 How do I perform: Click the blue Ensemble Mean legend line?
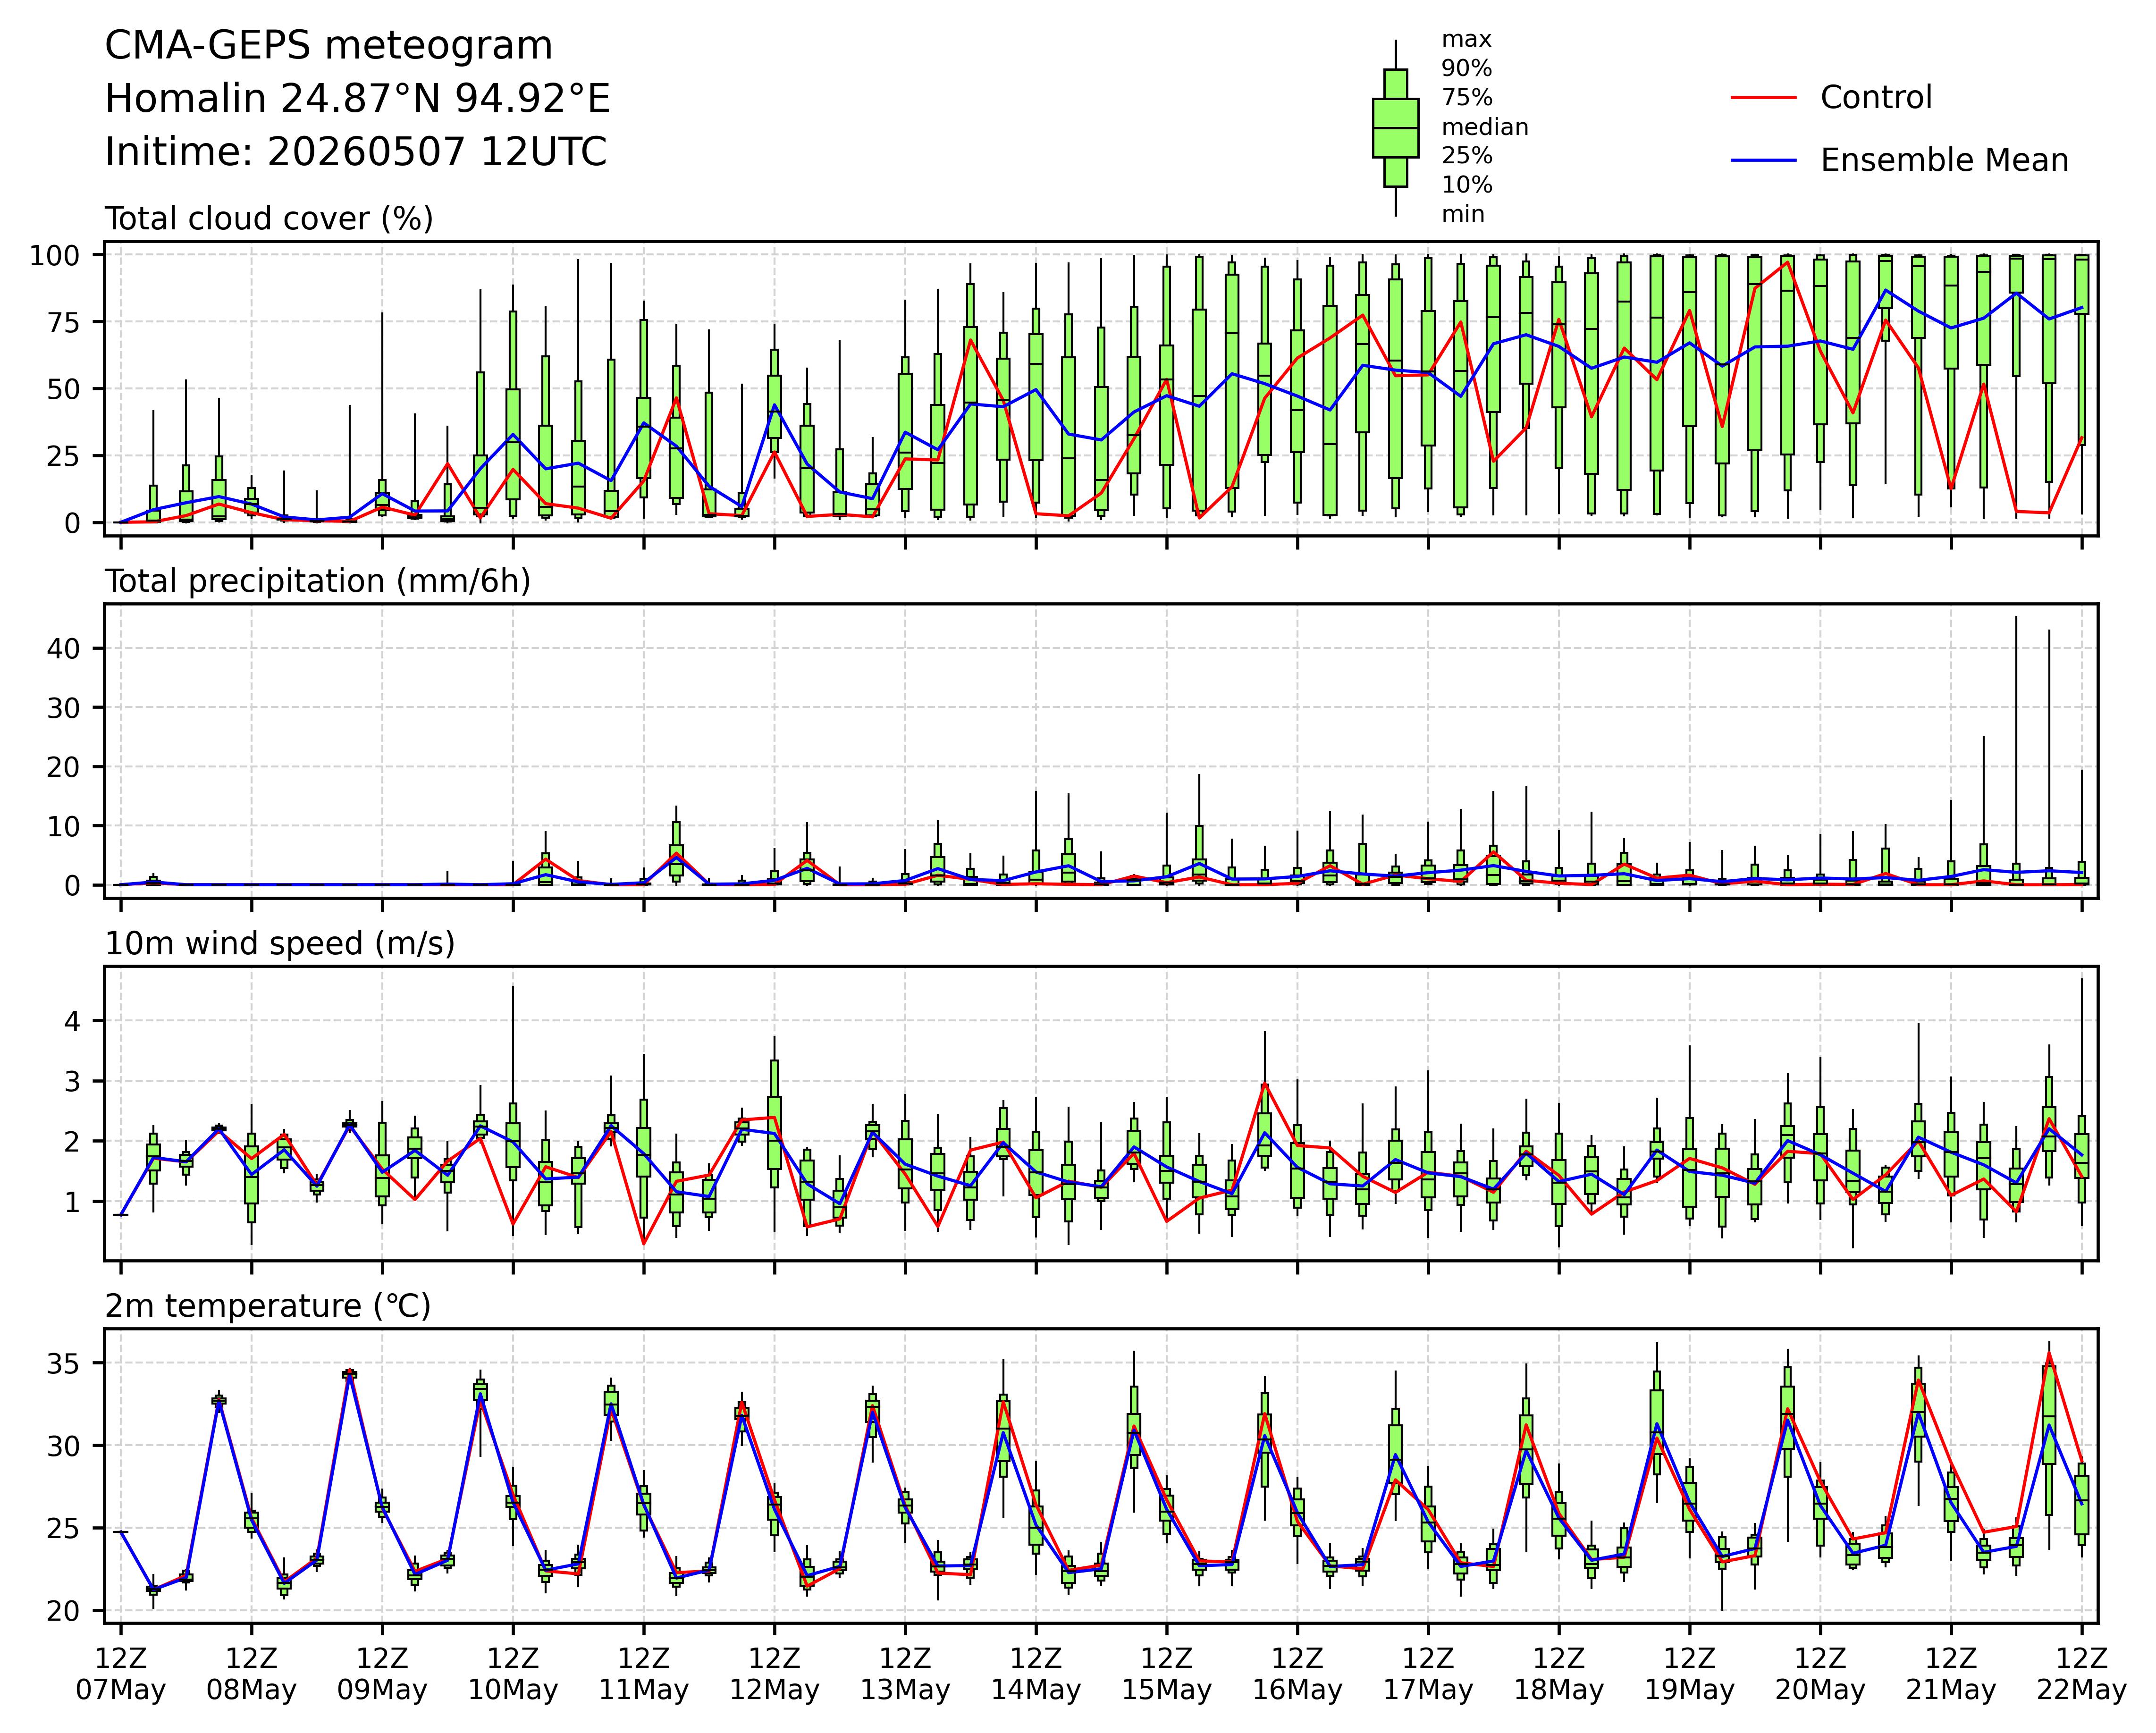coord(1763,160)
